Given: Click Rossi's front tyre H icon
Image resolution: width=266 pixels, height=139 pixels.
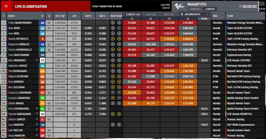Looking at the screenshot, I should coord(113,66).
